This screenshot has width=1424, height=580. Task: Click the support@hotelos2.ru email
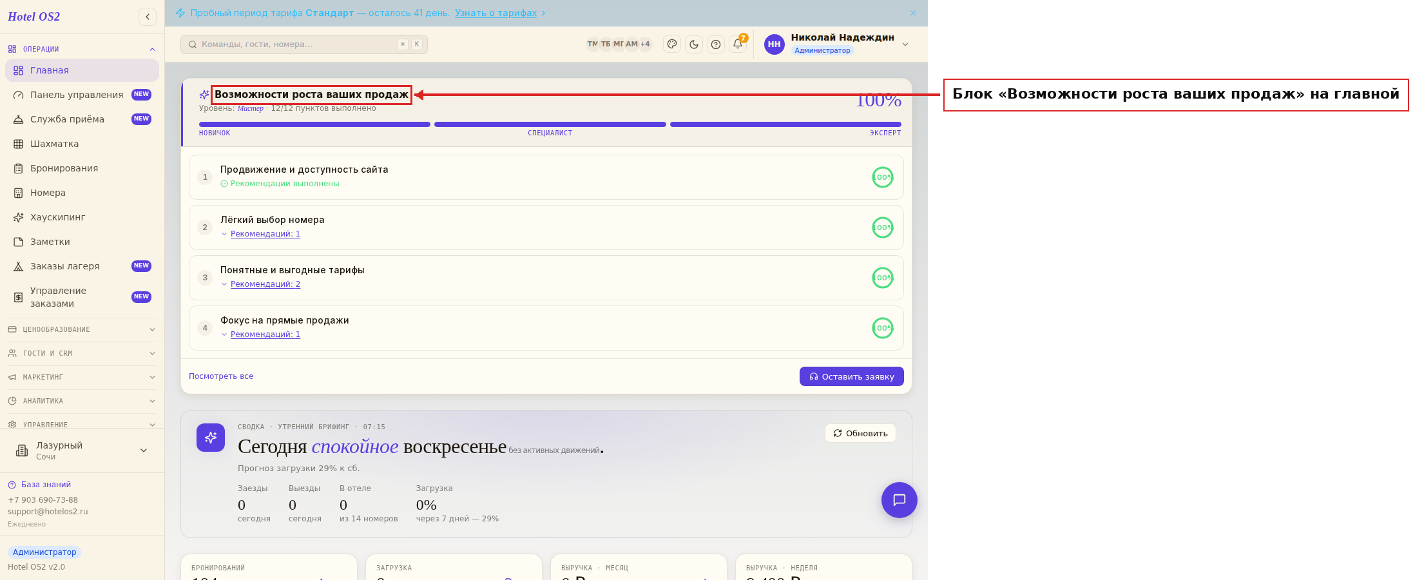pyautogui.click(x=48, y=512)
